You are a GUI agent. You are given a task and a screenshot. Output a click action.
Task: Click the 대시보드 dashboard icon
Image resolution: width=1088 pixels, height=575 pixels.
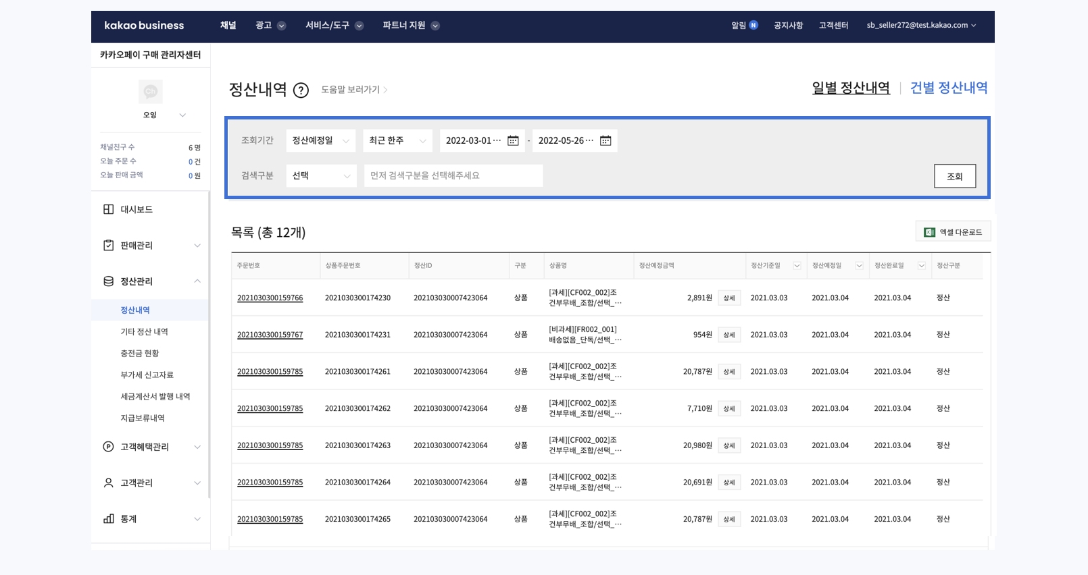(x=108, y=209)
